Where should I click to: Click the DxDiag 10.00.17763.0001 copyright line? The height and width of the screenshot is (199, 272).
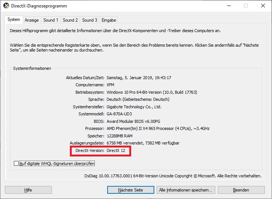tap(173, 176)
